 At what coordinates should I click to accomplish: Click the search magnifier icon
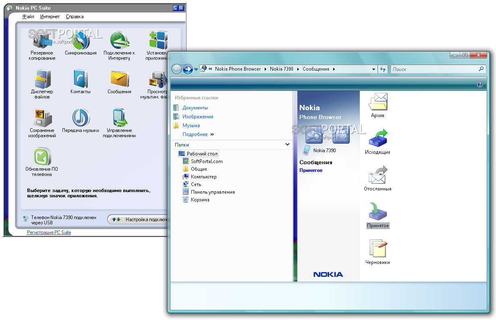pos(481,69)
